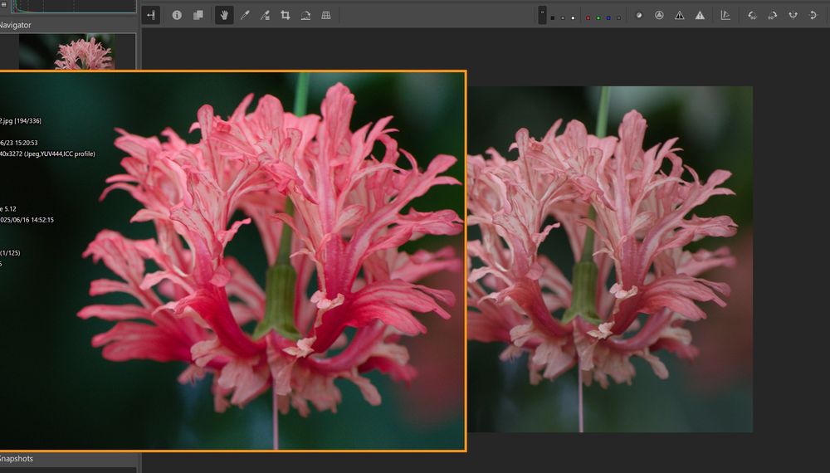Show image info overlay with the 'i' icon
Image resolution: width=830 pixels, height=473 pixels.
(177, 15)
